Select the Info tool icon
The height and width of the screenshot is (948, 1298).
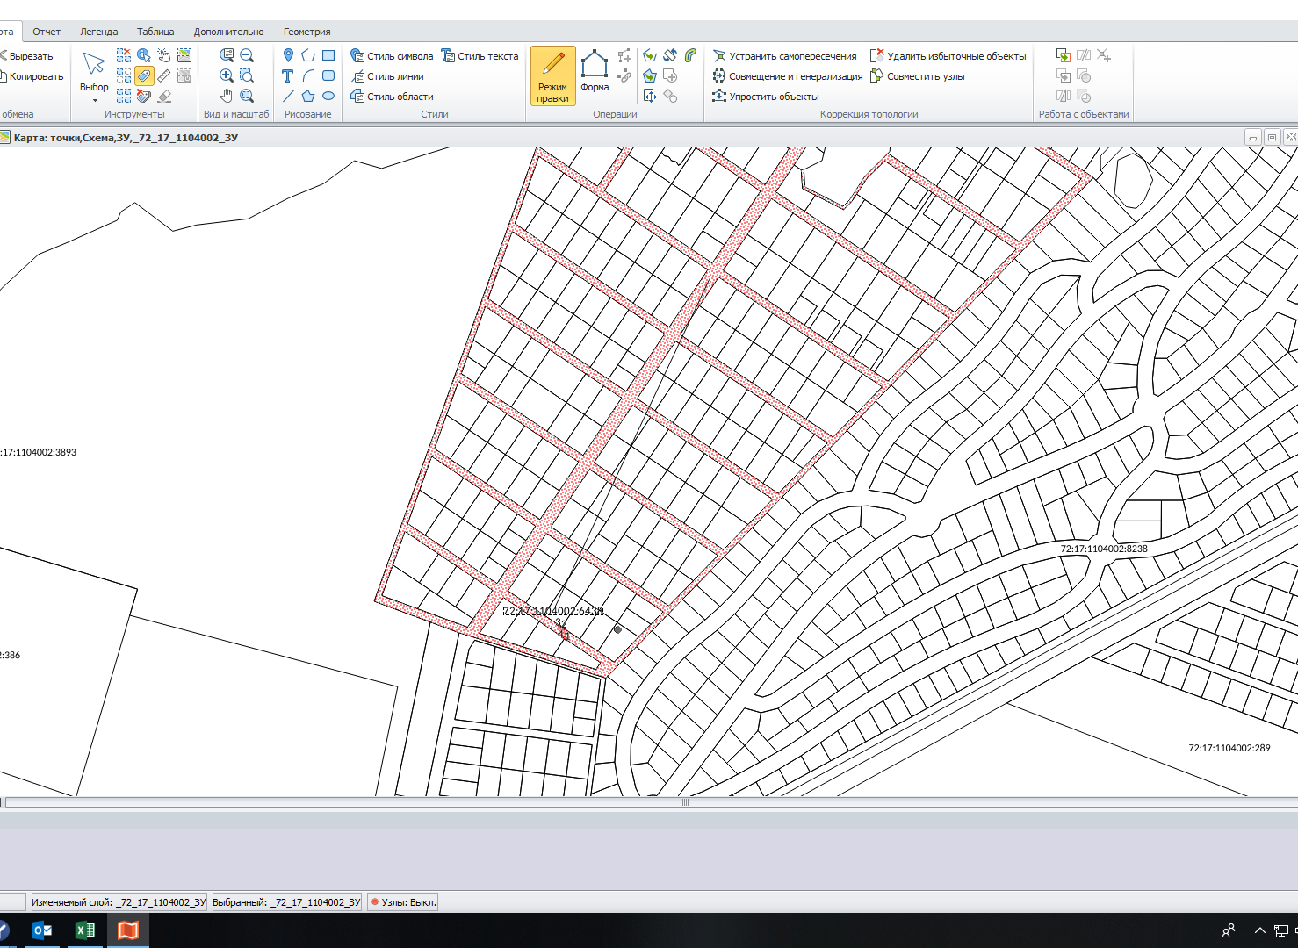[x=144, y=55]
